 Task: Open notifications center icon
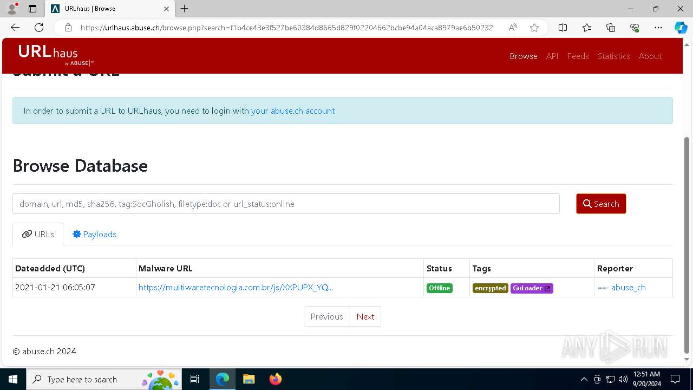(x=675, y=379)
